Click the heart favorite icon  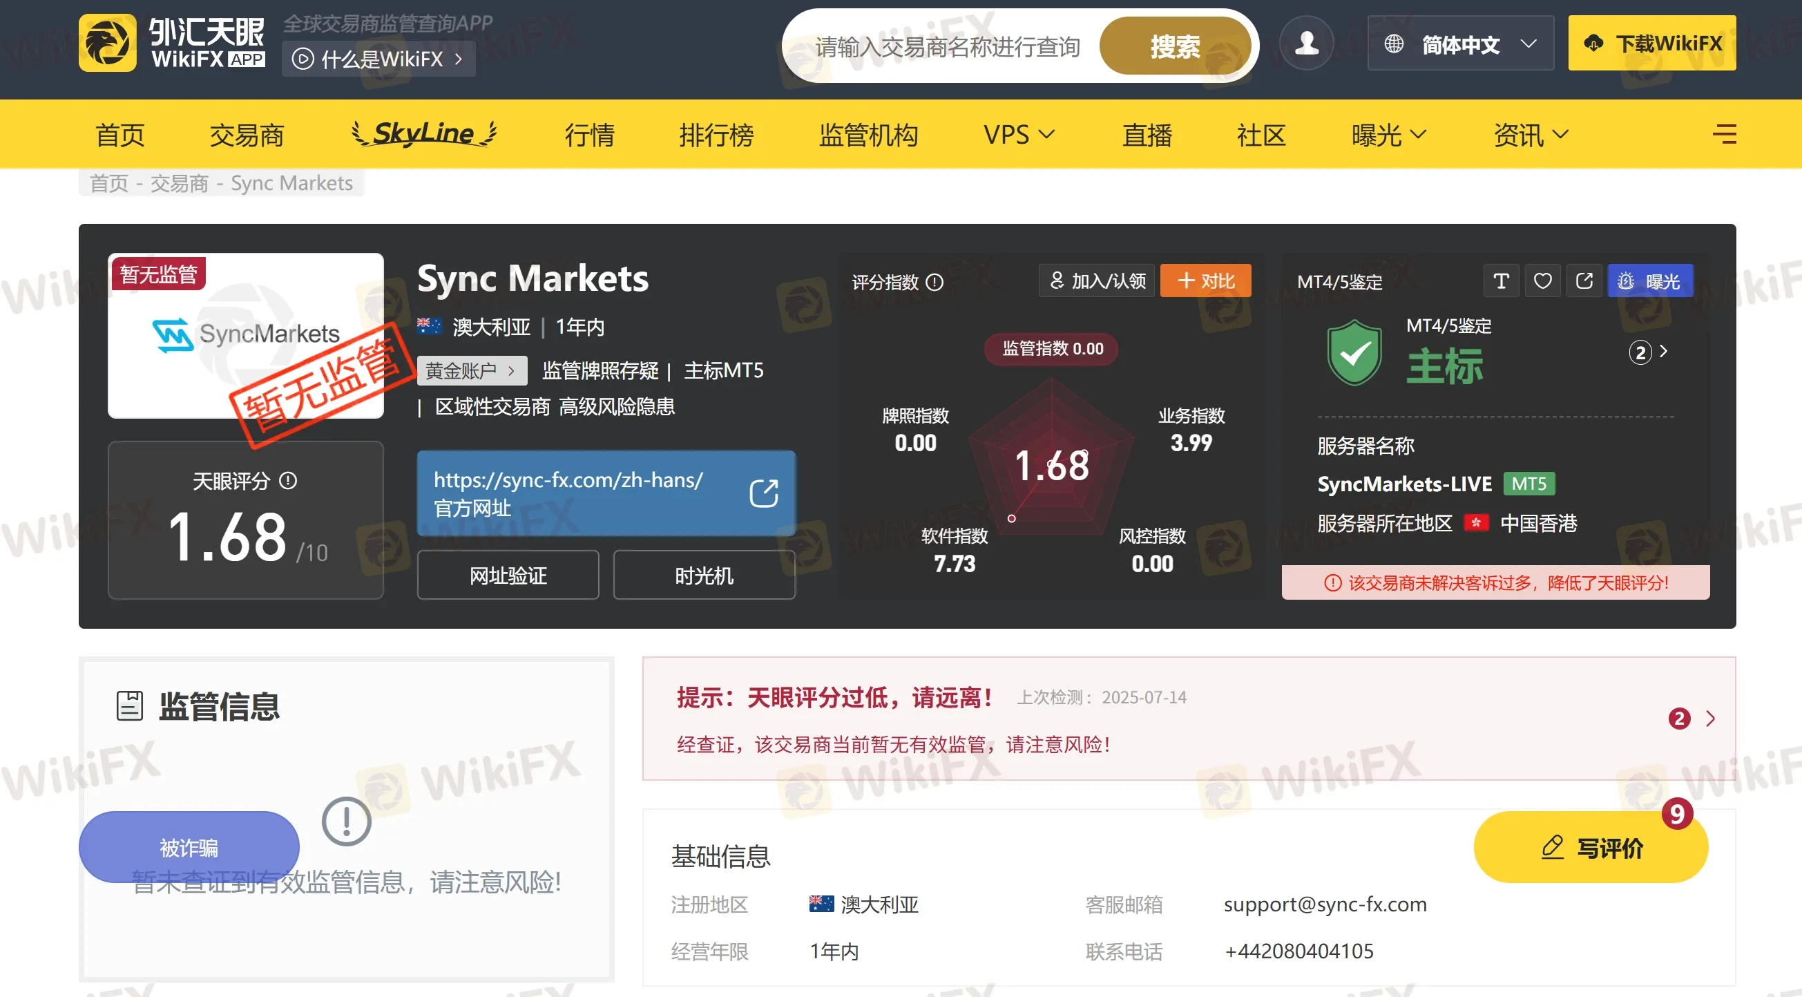click(1542, 281)
